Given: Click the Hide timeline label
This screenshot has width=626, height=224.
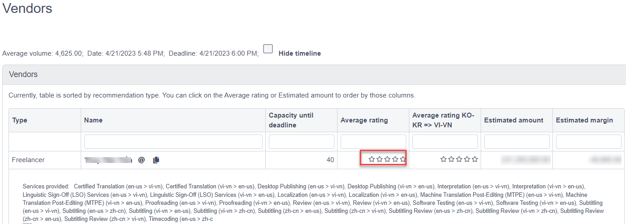Looking at the screenshot, I should pyautogui.click(x=300, y=53).
